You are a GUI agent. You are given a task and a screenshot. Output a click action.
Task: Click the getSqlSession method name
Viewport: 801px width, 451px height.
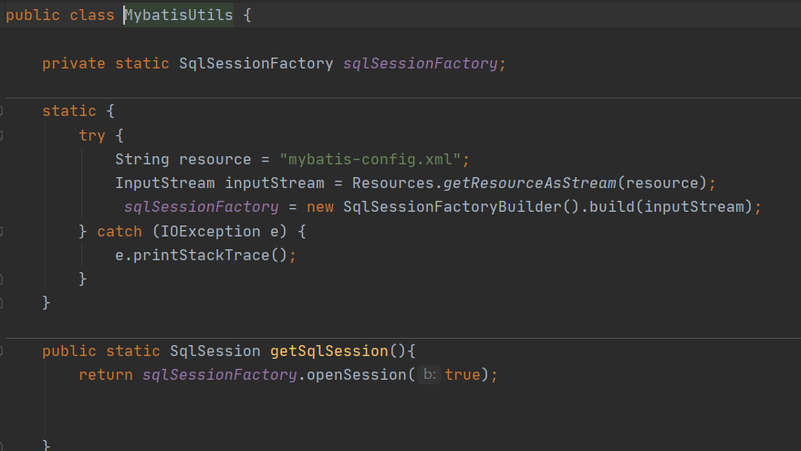tap(329, 351)
